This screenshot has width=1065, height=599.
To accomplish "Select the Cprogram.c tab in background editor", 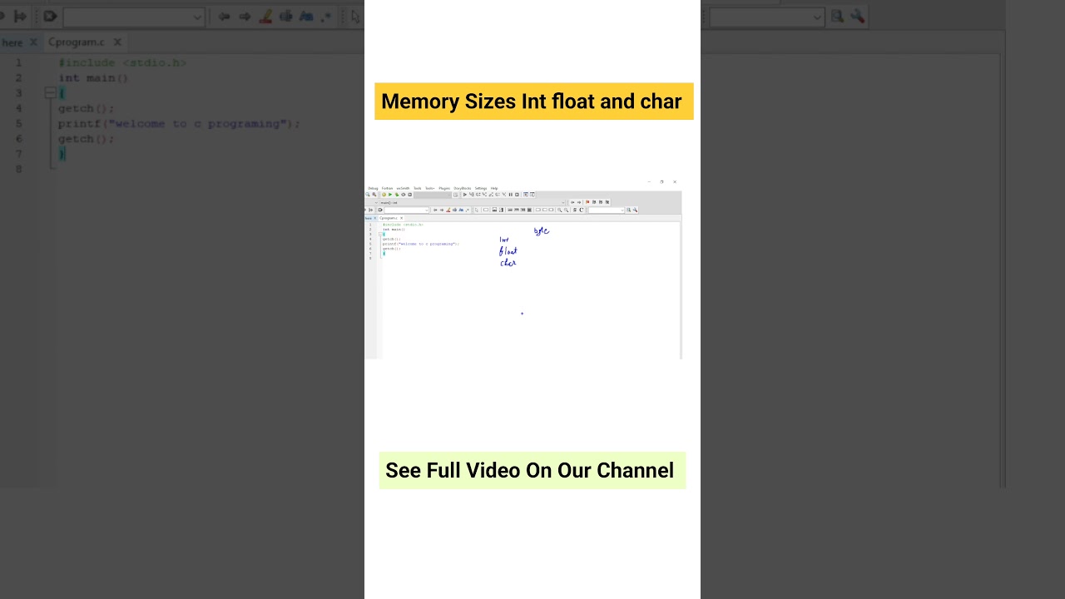I will click(76, 42).
